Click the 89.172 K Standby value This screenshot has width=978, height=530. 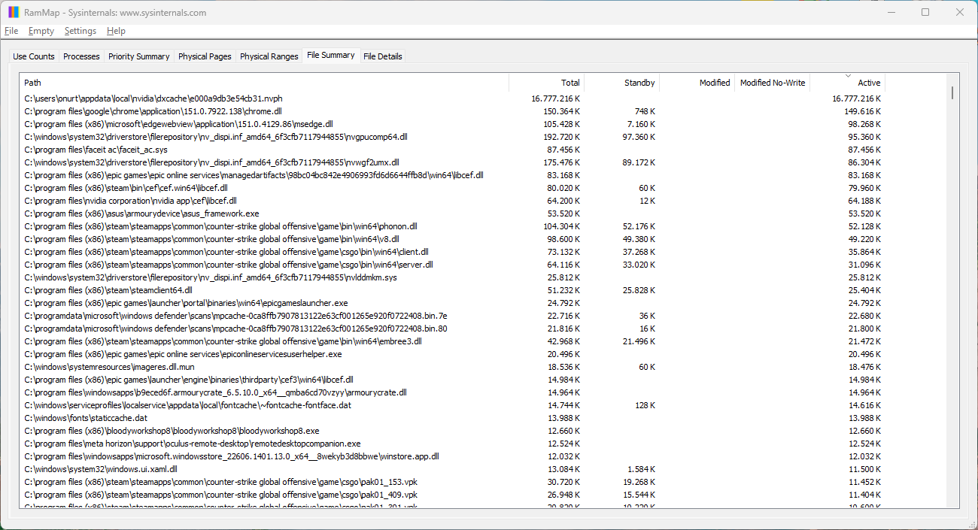point(639,162)
